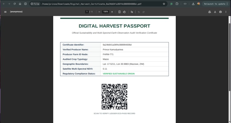Click the FARM-771 value
231x123 pixels.
(108, 54)
